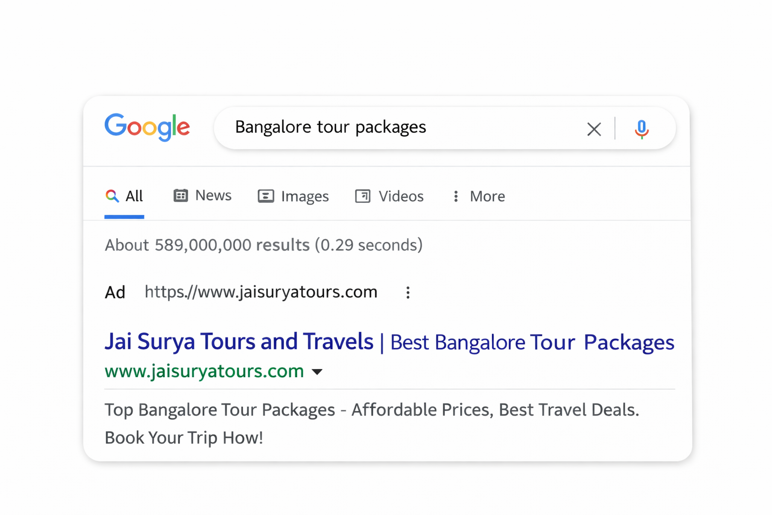This screenshot has width=772, height=515.
Task: Click the green www.jaisuryatours.com URL
Action: pos(204,371)
